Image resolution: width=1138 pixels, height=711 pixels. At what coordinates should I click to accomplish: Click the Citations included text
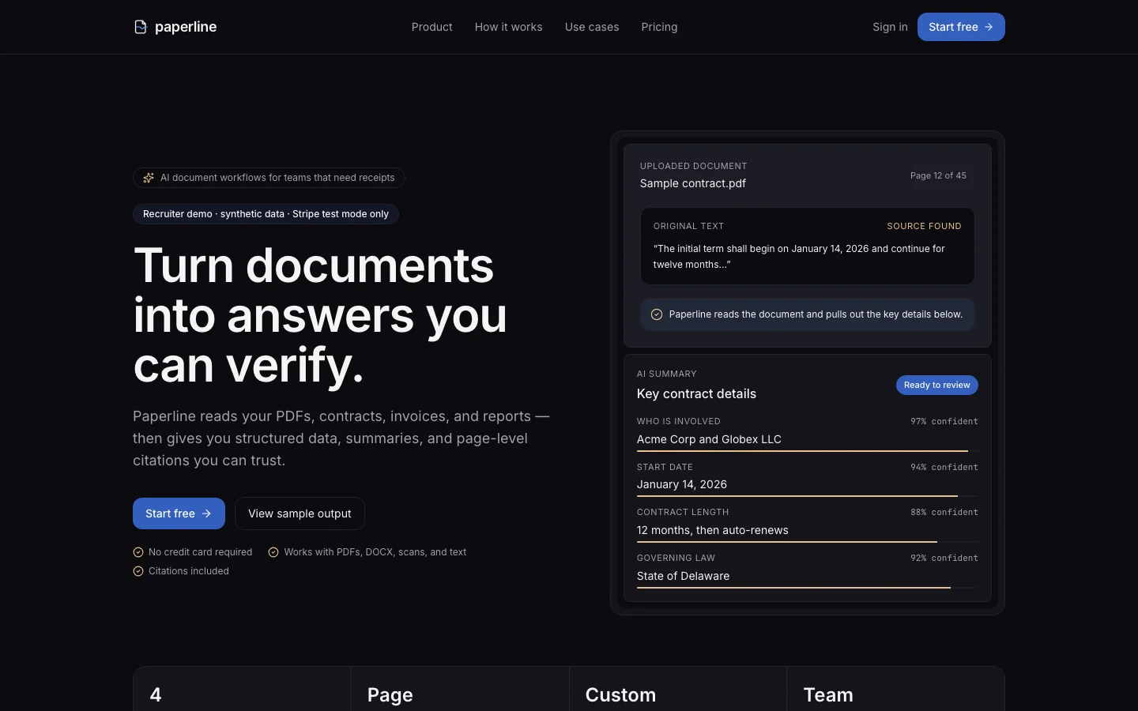189,571
